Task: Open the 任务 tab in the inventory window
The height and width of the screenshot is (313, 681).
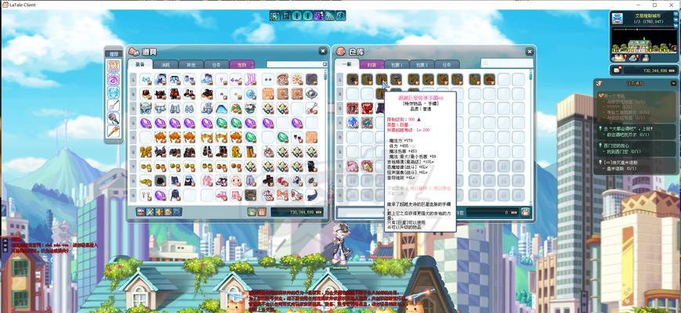Action: tap(216, 65)
